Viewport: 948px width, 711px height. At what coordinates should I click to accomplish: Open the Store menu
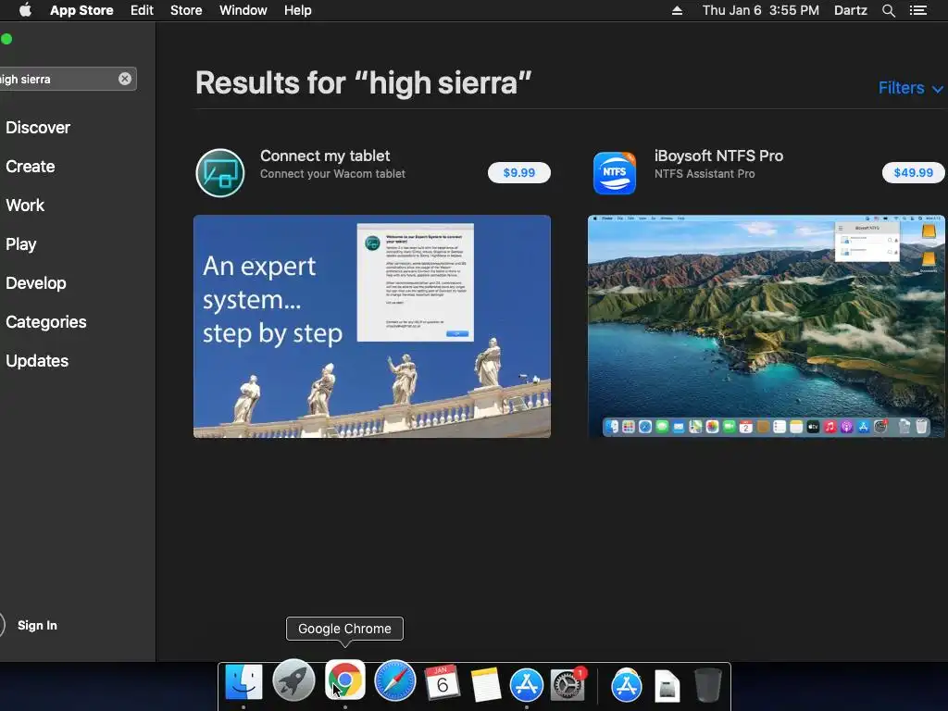coord(186,10)
